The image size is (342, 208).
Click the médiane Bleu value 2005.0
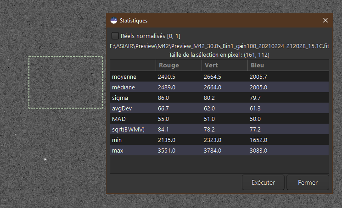258,87
